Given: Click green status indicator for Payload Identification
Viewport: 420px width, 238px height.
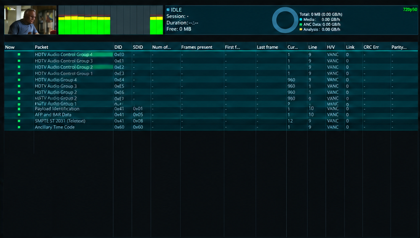Looking at the screenshot, I should tap(19, 109).
